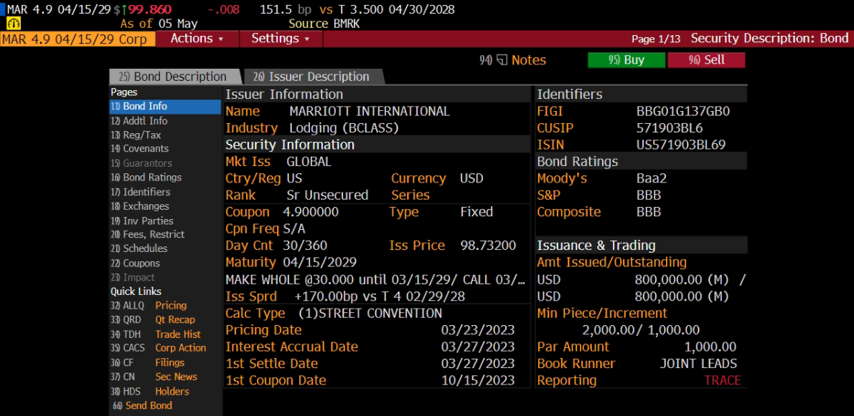Viewport: 854px width, 416px height.
Task: Open the Inv Parties page
Action: point(141,221)
